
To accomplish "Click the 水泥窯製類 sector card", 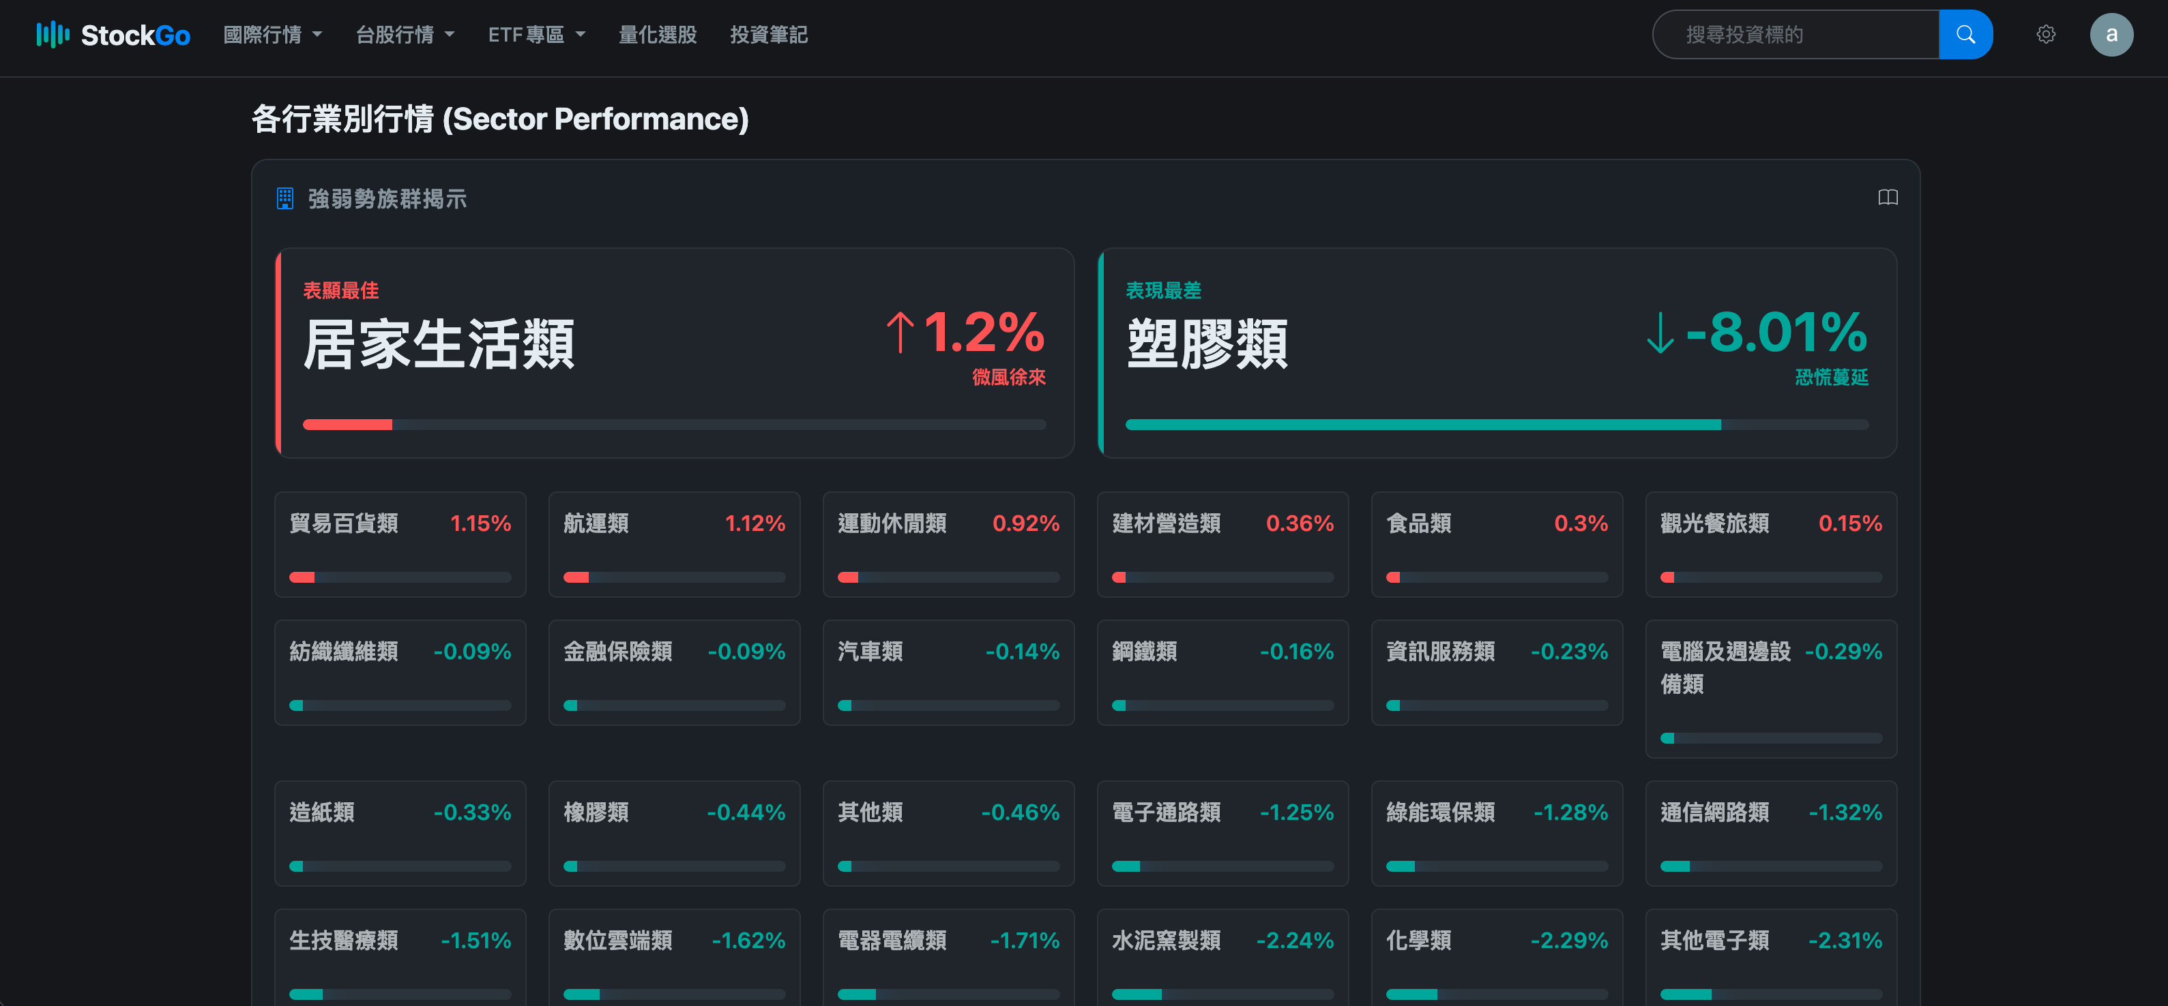I will (x=1223, y=957).
